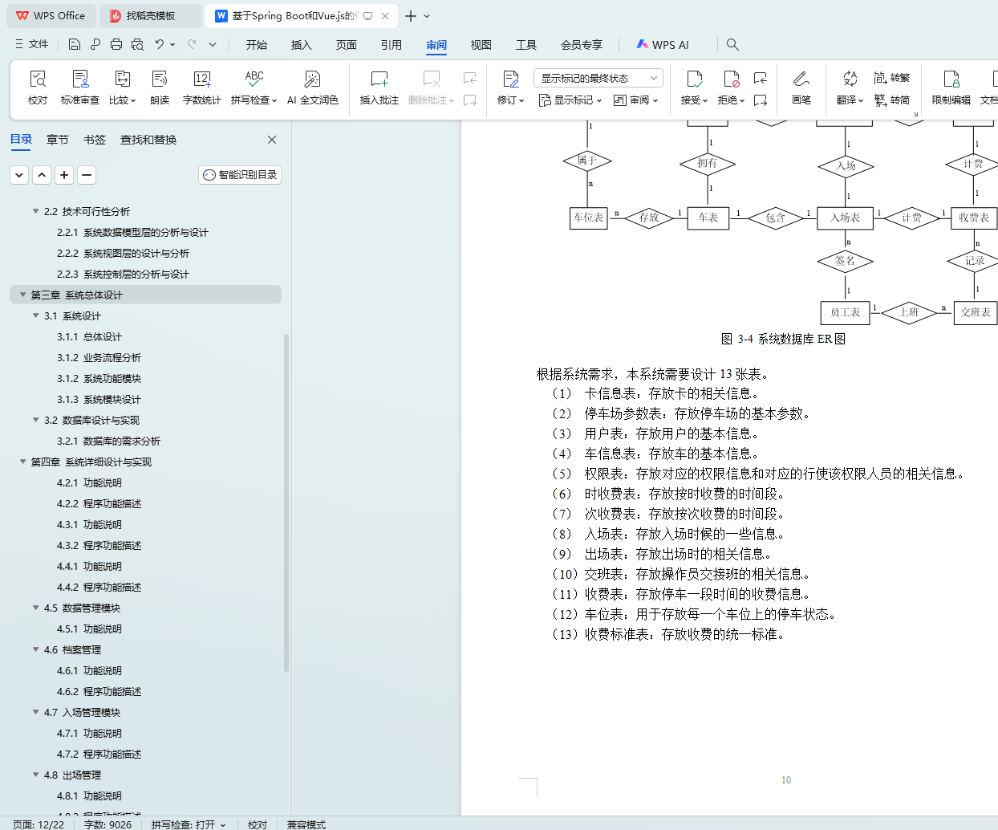Click the 拒绝 reject changes icon
This screenshot has width=998, height=830.
click(x=731, y=79)
